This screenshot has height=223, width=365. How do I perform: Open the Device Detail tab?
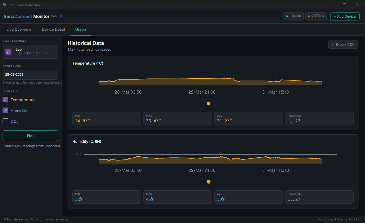tap(53, 30)
